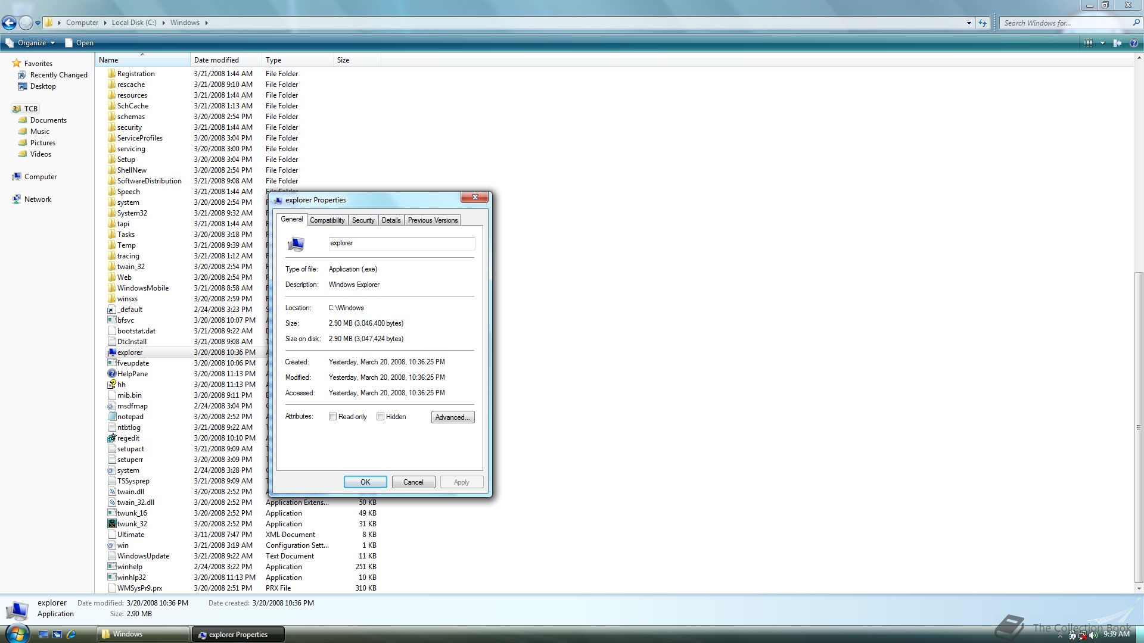Click Switch between windows quick launch icon
Image resolution: width=1144 pixels, height=643 pixels.
[57, 635]
